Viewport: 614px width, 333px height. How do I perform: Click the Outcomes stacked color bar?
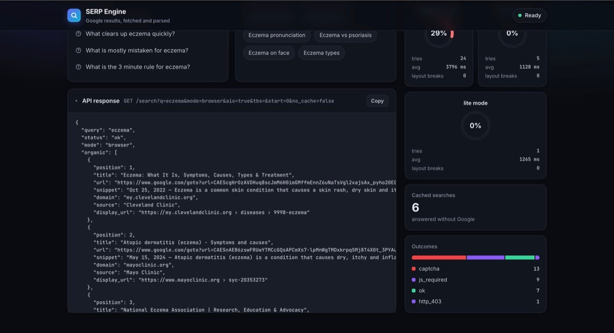475,257
